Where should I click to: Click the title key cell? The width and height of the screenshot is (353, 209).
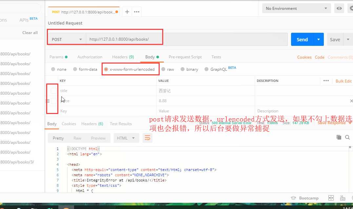pos(107,91)
